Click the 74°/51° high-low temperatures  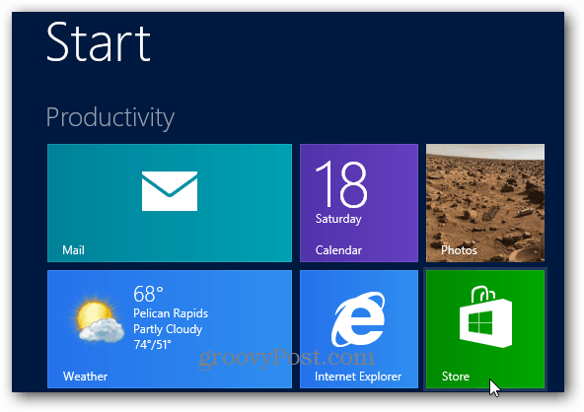pyautogui.click(x=152, y=345)
